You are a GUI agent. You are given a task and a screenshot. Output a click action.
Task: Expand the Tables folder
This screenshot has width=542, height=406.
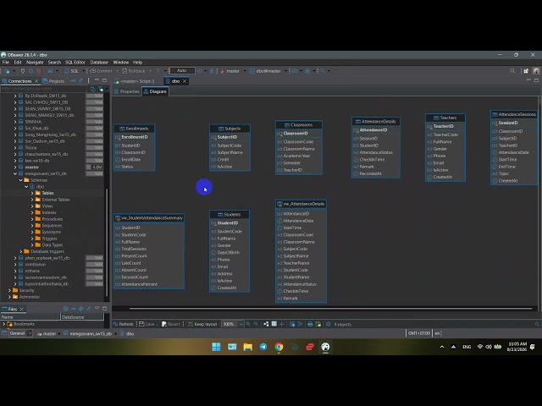[32, 193]
